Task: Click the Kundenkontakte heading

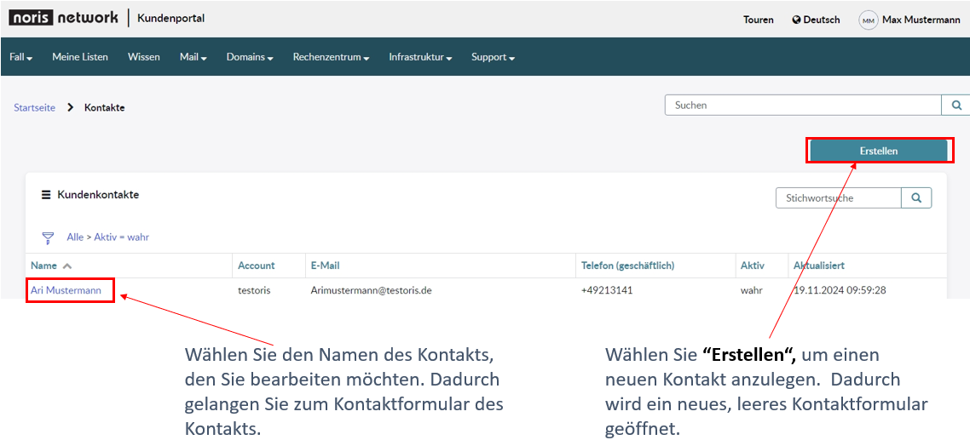Action: click(x=98, y=195)
